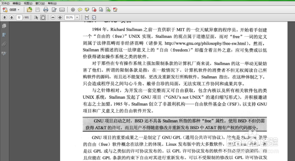295x161 pixels.
Task: Activate the hand pan tool
Action: click(x=43, y=17)
